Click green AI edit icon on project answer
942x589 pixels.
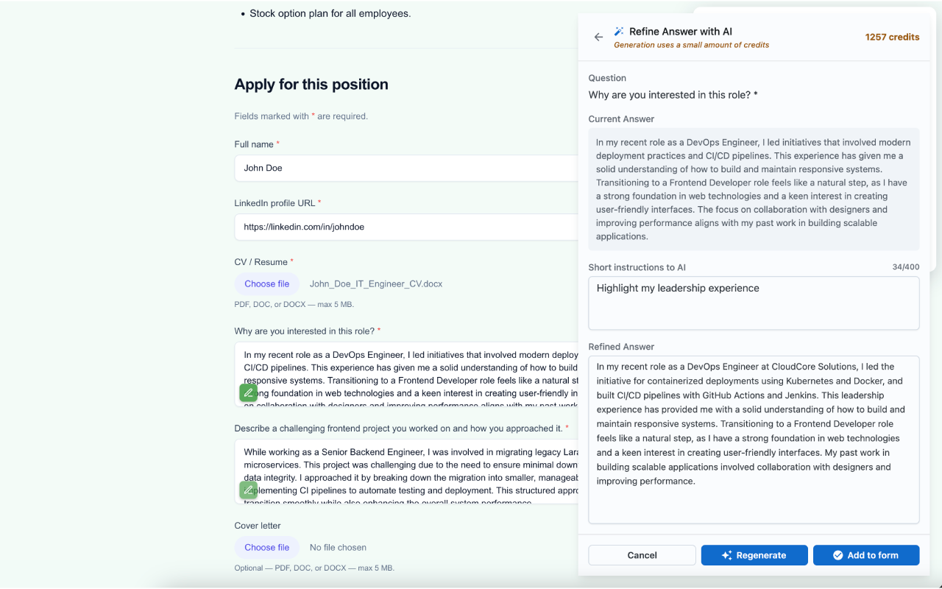pyautogui.click(x=248, y=489)
